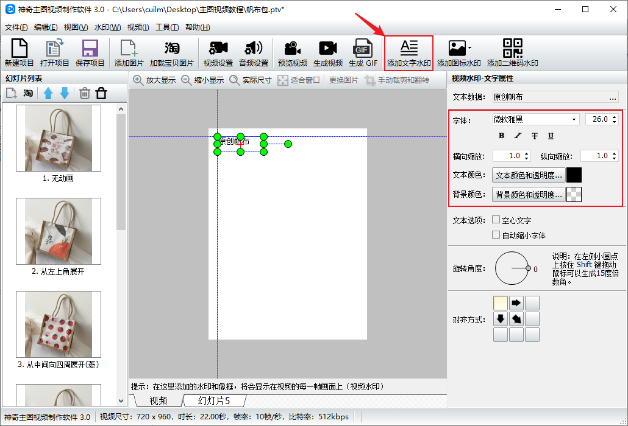Open 音频设置 from the toolbar
Image resolution: width=628 pixels, height=426 pixels.
point(254,53)
